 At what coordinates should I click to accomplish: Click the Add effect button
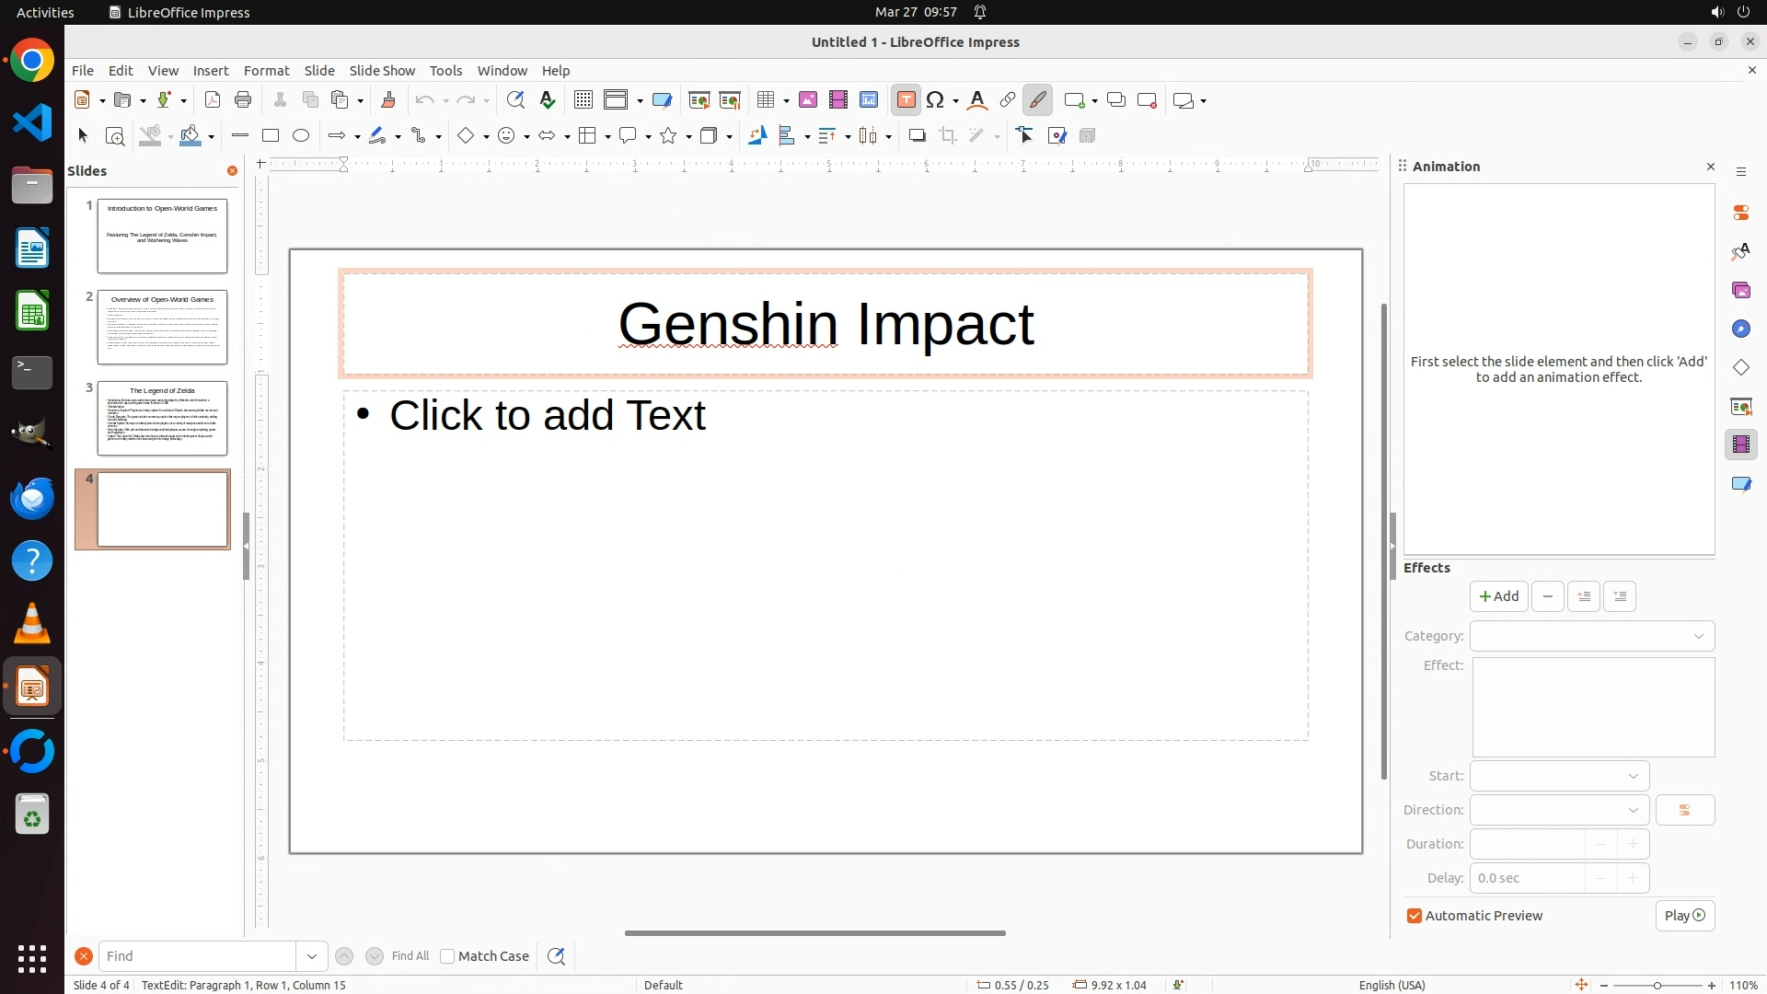coord(1498,596)
